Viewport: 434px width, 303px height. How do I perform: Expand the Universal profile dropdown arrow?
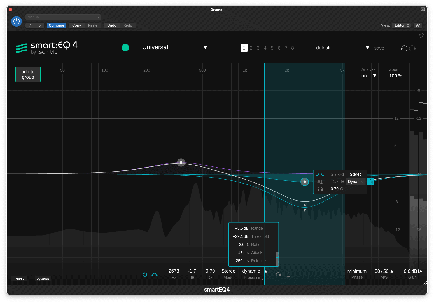click(x=206, y=47)
